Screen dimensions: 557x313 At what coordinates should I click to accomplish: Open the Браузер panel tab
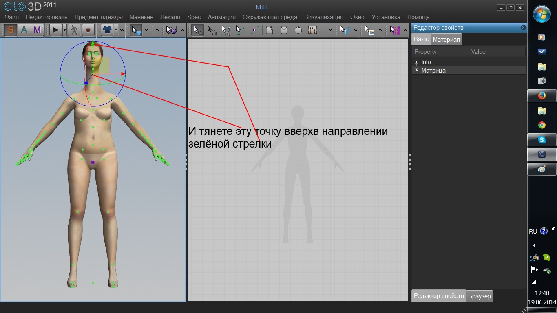(480, 296)
